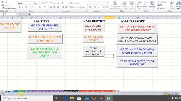
Task: Click the Windows search box
Action: coord(27,98)
